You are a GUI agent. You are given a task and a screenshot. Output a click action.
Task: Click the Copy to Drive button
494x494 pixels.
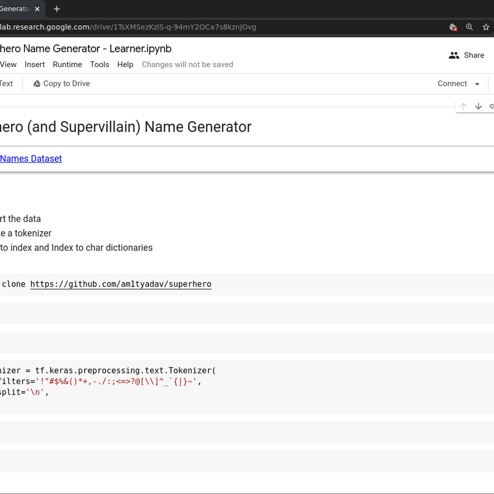[66, 84]
